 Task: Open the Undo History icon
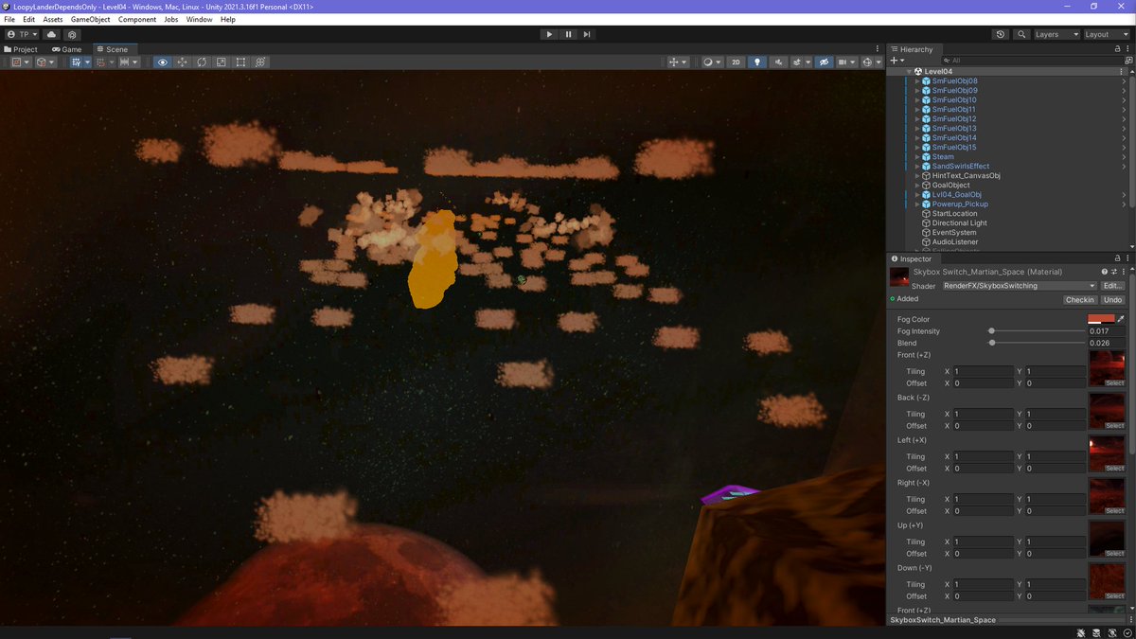[1001, 34]
